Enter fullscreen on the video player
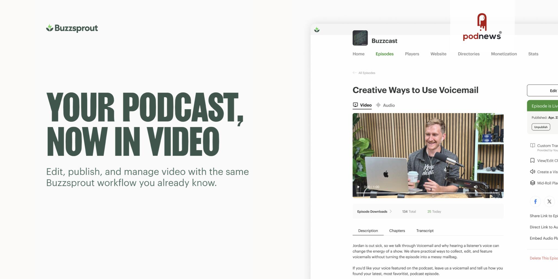The width and height of the screenshot is (558, 279). pos(487,187)
